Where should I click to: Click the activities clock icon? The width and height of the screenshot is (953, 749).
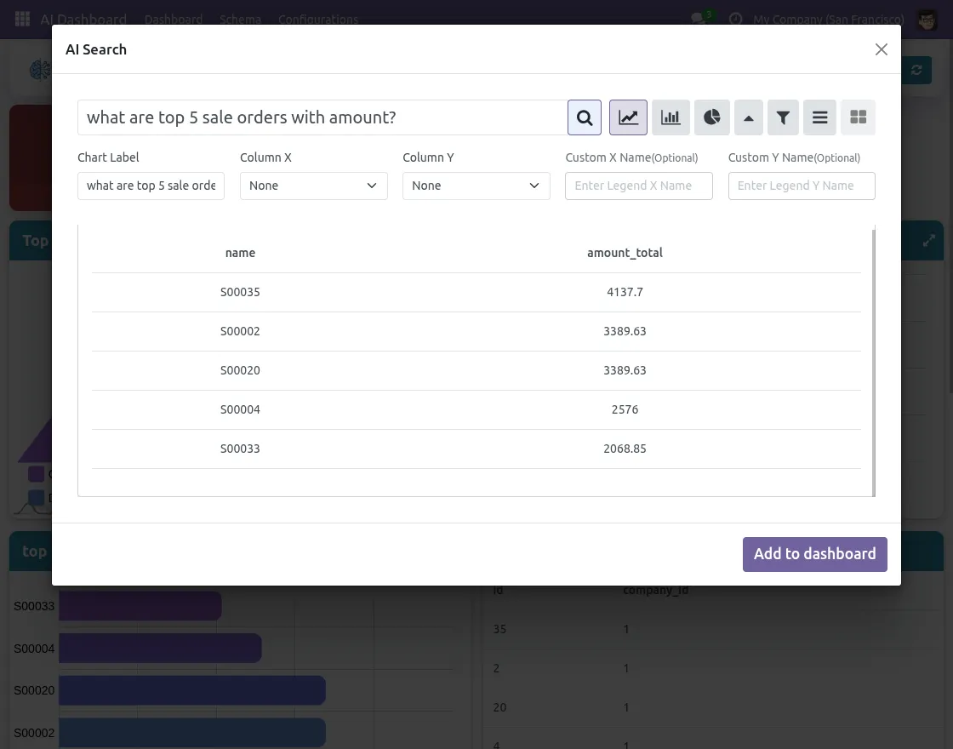pyautogui.click(x=735, y=18)
